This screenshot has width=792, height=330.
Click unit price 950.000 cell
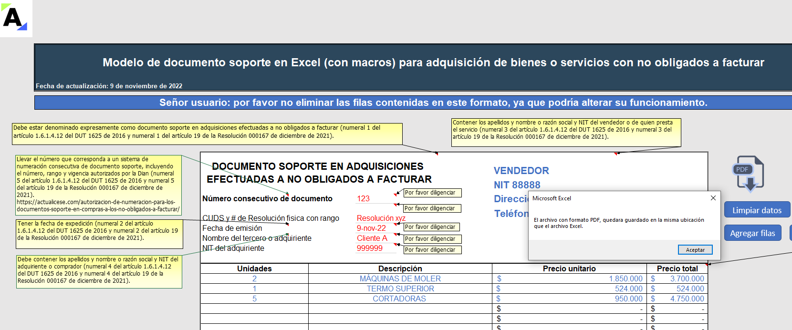coord(569,299)
